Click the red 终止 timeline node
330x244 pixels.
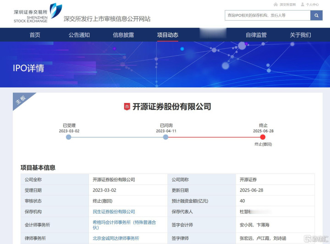click(x=263, y=137)
